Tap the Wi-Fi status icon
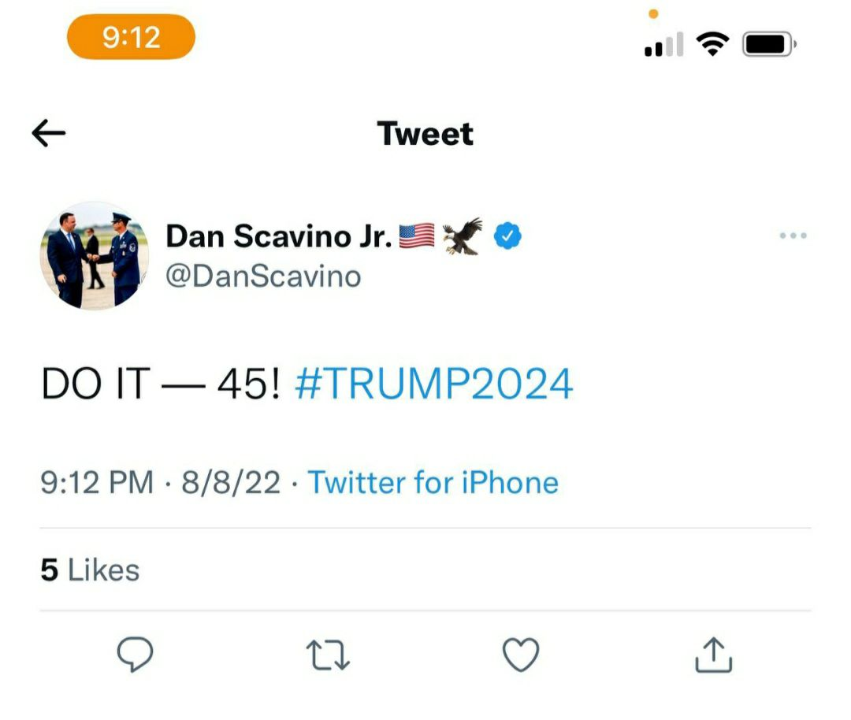The width and height of the screenshot is (851, 720). point(712,46)
